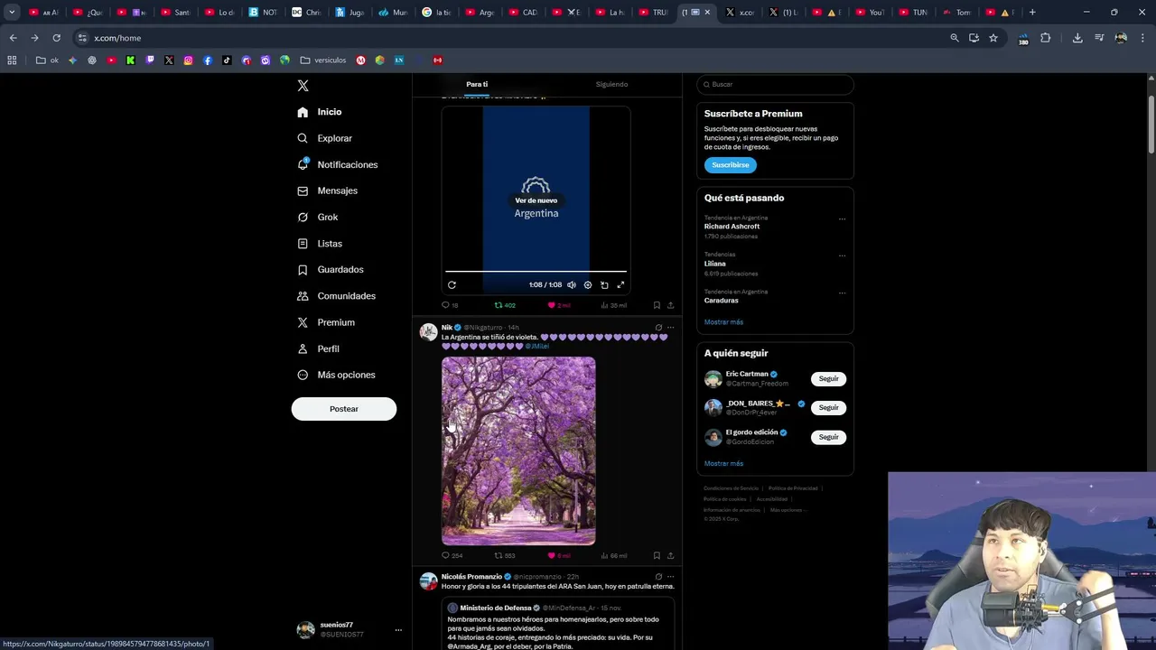Open Nik's jacaranda tree photo

518,450
